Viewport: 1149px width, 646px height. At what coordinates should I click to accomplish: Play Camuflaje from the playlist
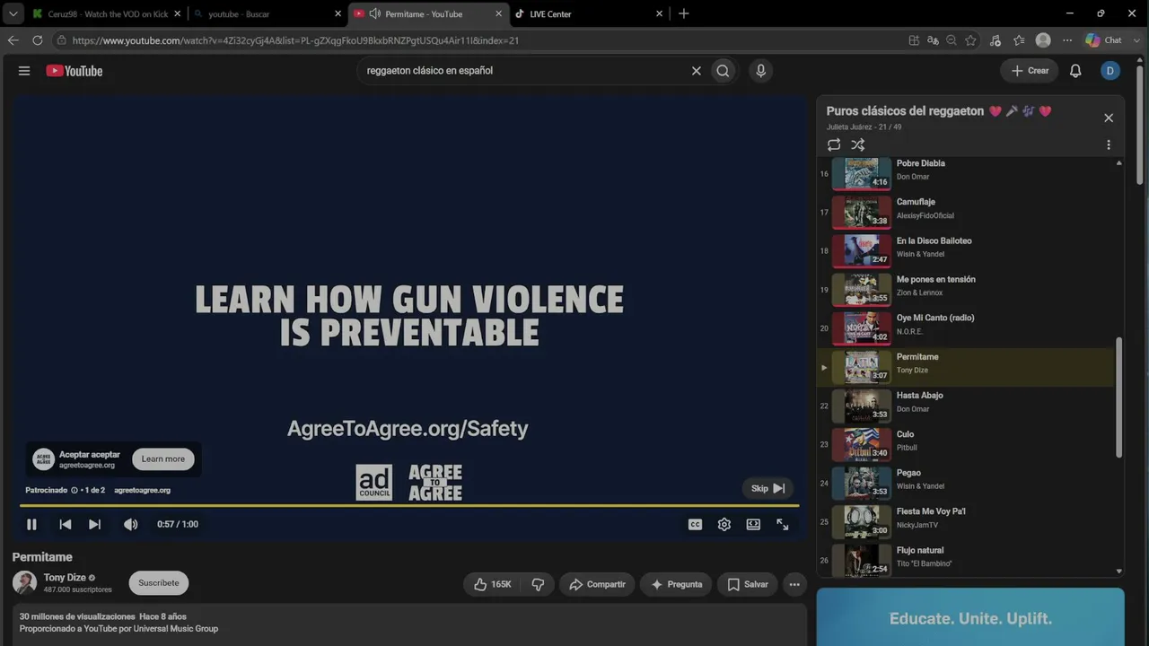pos(966,212)
